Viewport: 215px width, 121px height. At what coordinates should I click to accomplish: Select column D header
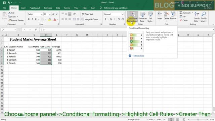46,35
